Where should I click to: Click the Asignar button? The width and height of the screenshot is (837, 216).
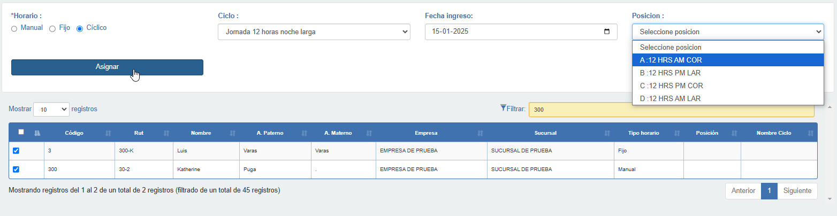107,67
